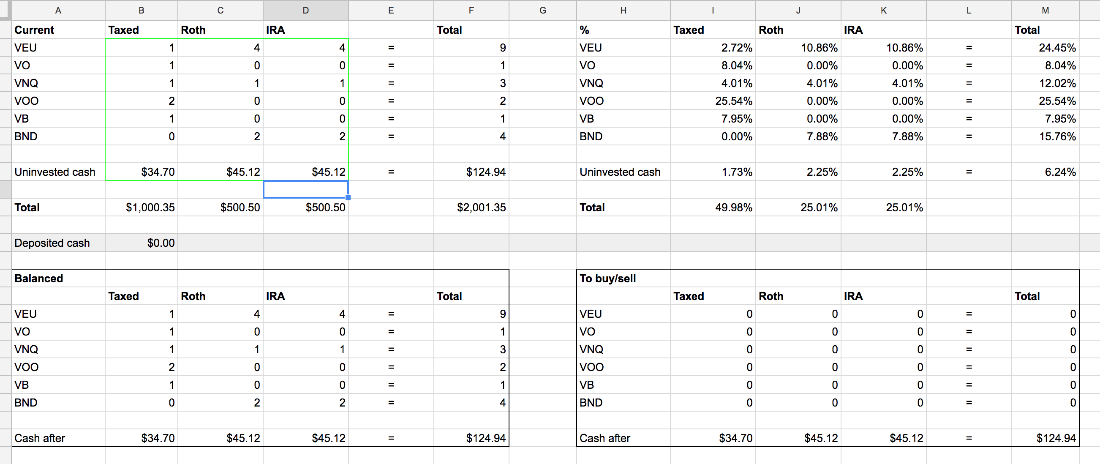Click the bold 'Total' label in column A

27,207
